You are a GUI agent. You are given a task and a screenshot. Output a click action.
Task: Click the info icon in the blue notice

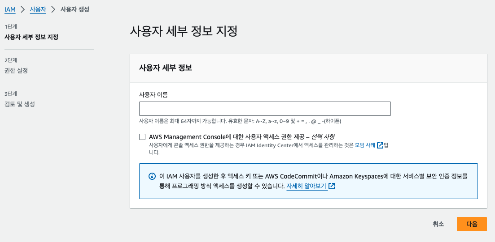coord(152,176)
